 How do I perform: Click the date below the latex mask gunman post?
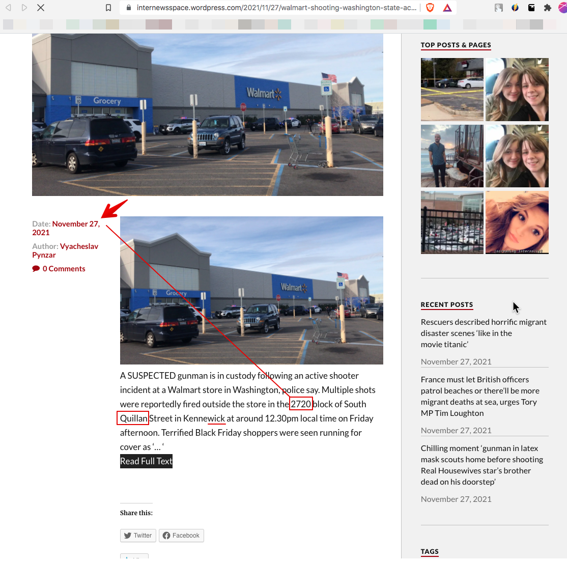pos(456,499)
